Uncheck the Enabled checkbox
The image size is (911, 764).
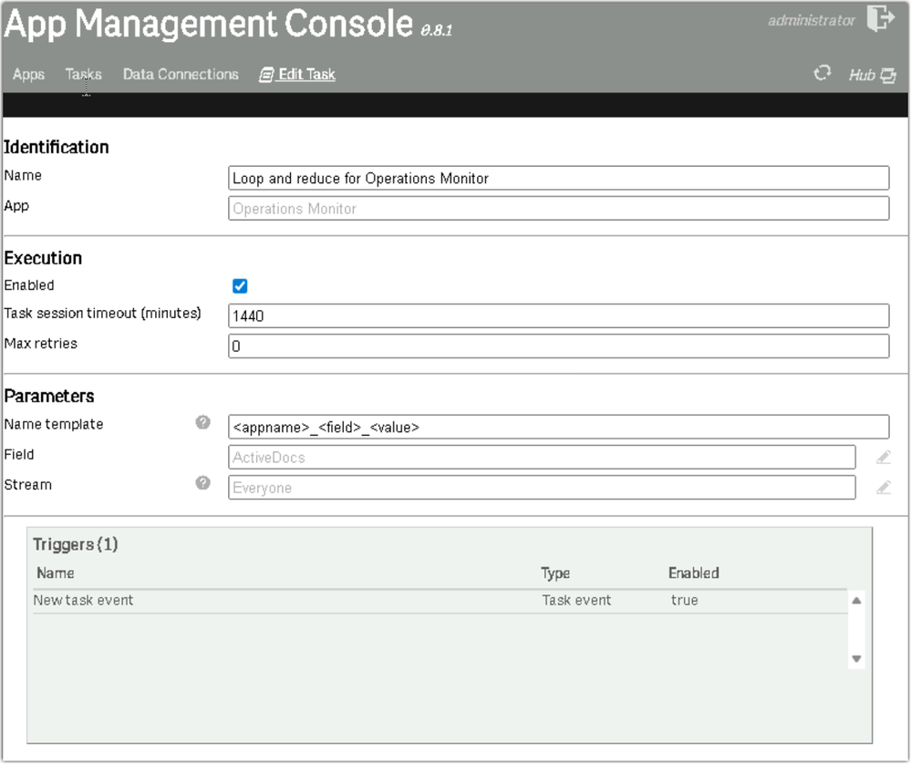239,285
